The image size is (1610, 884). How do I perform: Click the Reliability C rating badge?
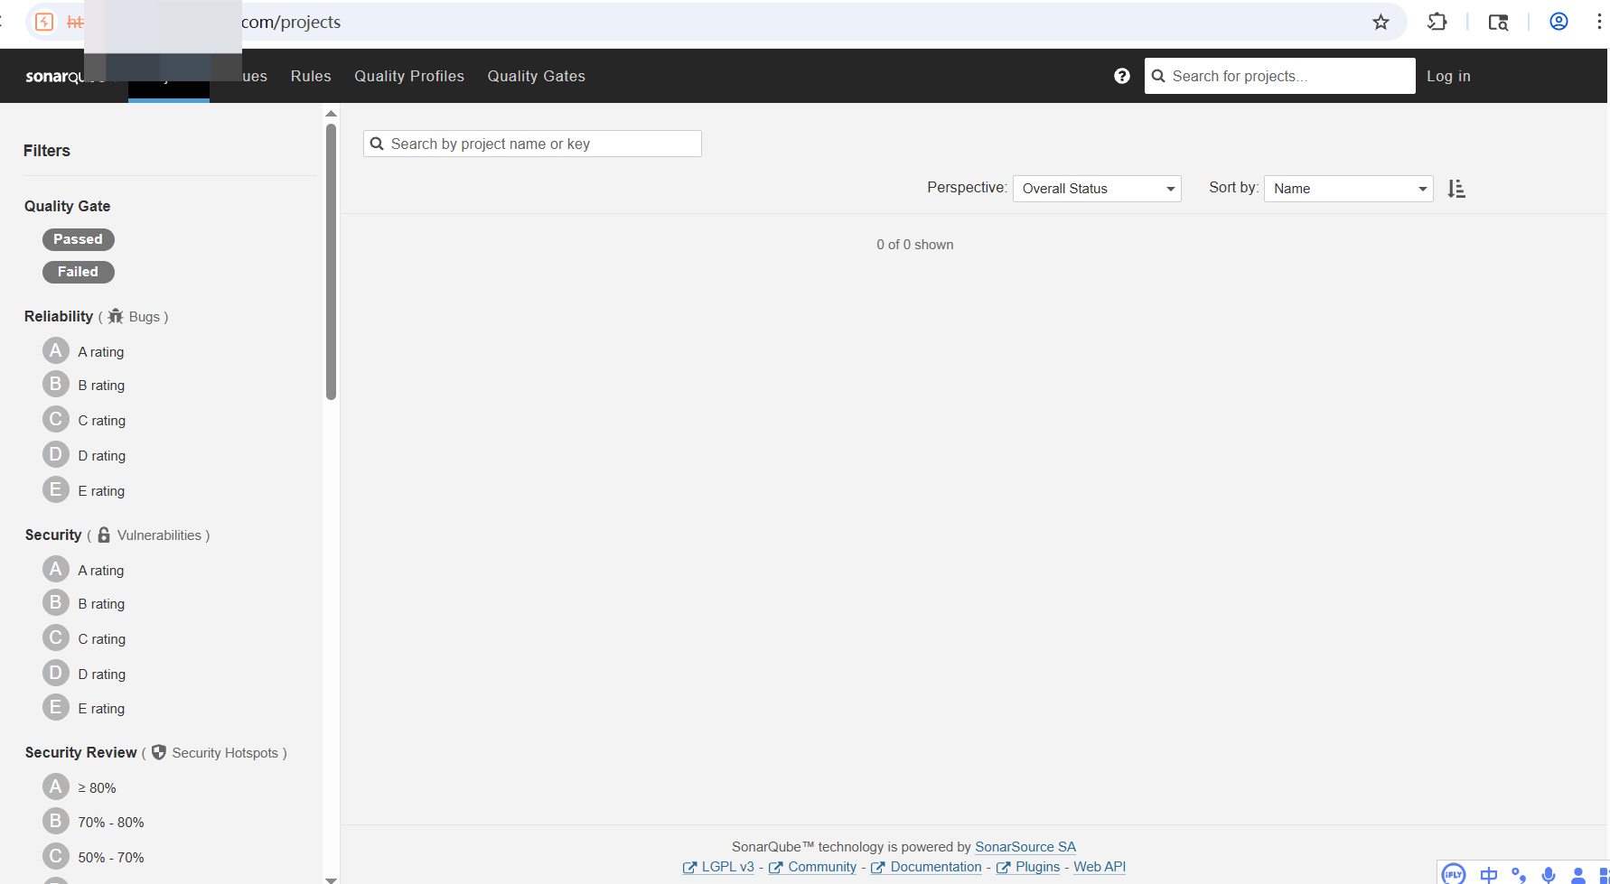pyautogui.click(x=55, y=419)
